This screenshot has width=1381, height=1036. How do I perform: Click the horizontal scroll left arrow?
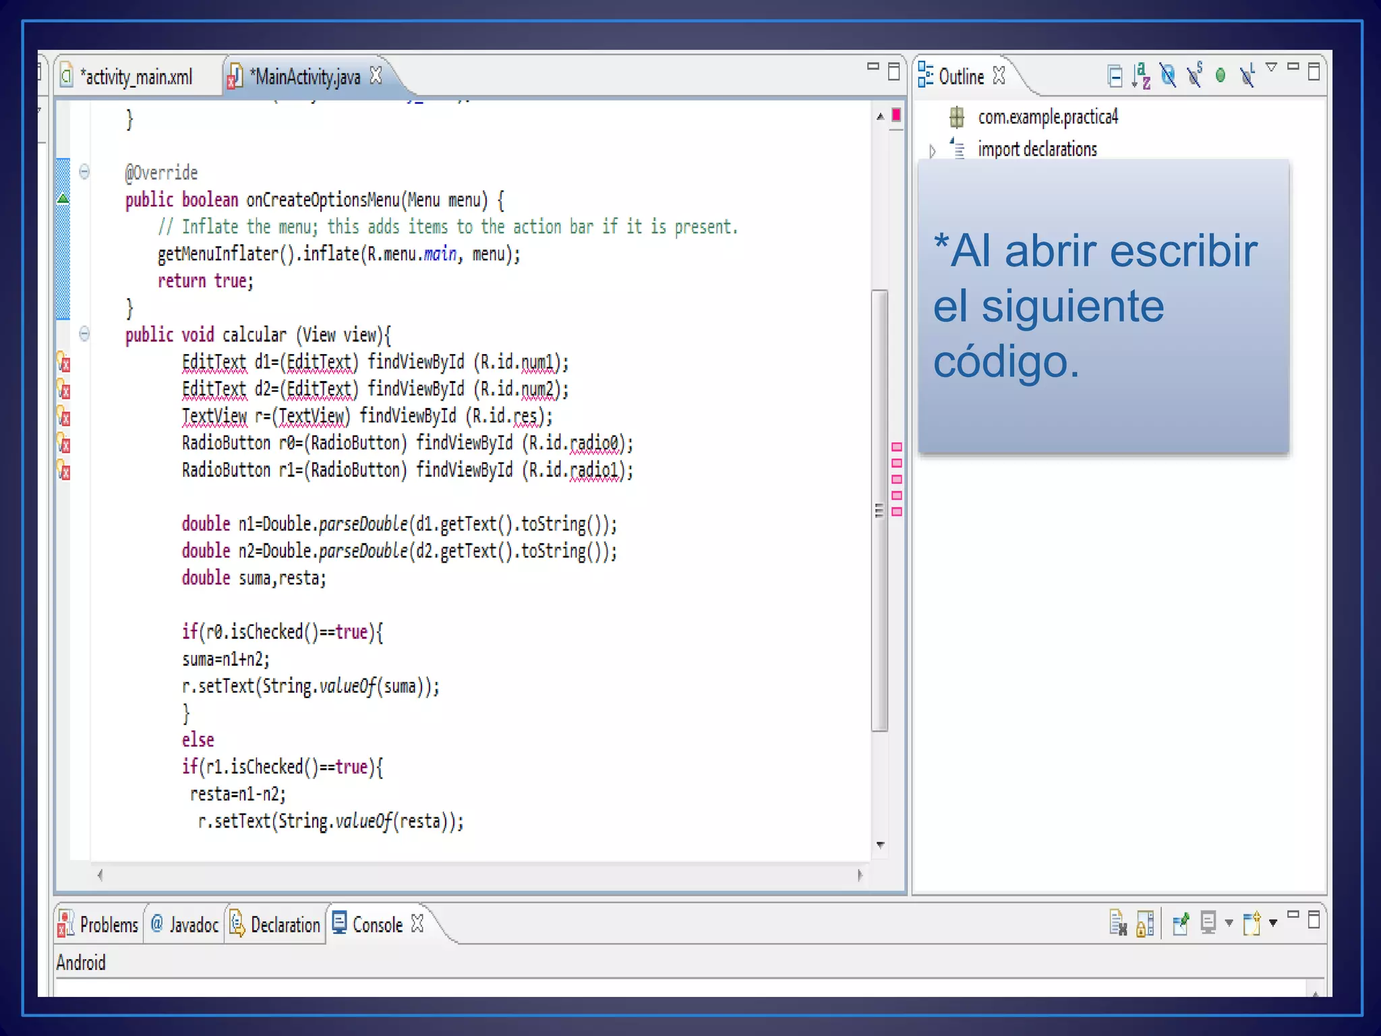pyautogui.click(x=100, y=875)
